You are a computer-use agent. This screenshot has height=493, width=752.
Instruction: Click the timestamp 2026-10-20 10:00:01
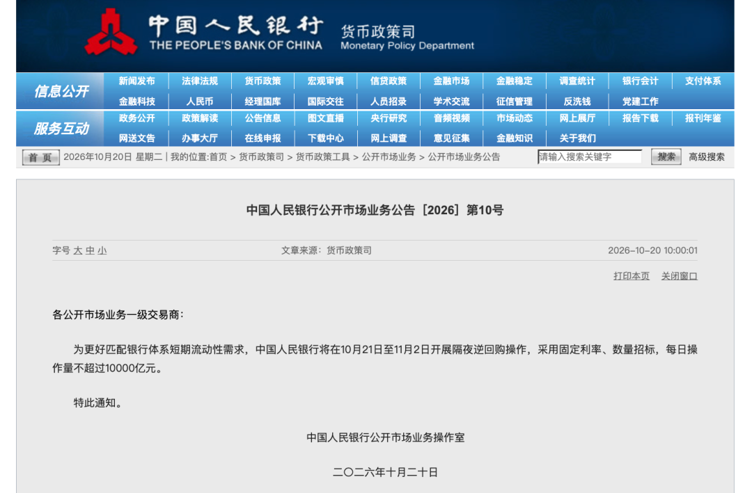point(652,250)
